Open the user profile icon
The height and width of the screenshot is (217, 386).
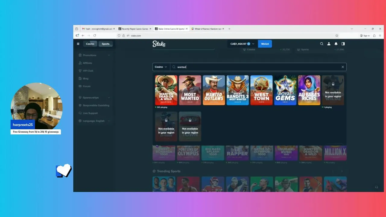pyautogui.click(x=329, y=44)
